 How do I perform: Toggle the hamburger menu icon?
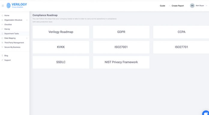[3, 6]
